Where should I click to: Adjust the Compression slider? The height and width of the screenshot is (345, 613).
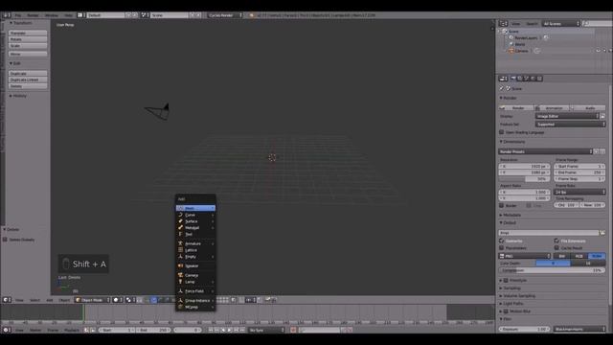(x=552, y=270)
